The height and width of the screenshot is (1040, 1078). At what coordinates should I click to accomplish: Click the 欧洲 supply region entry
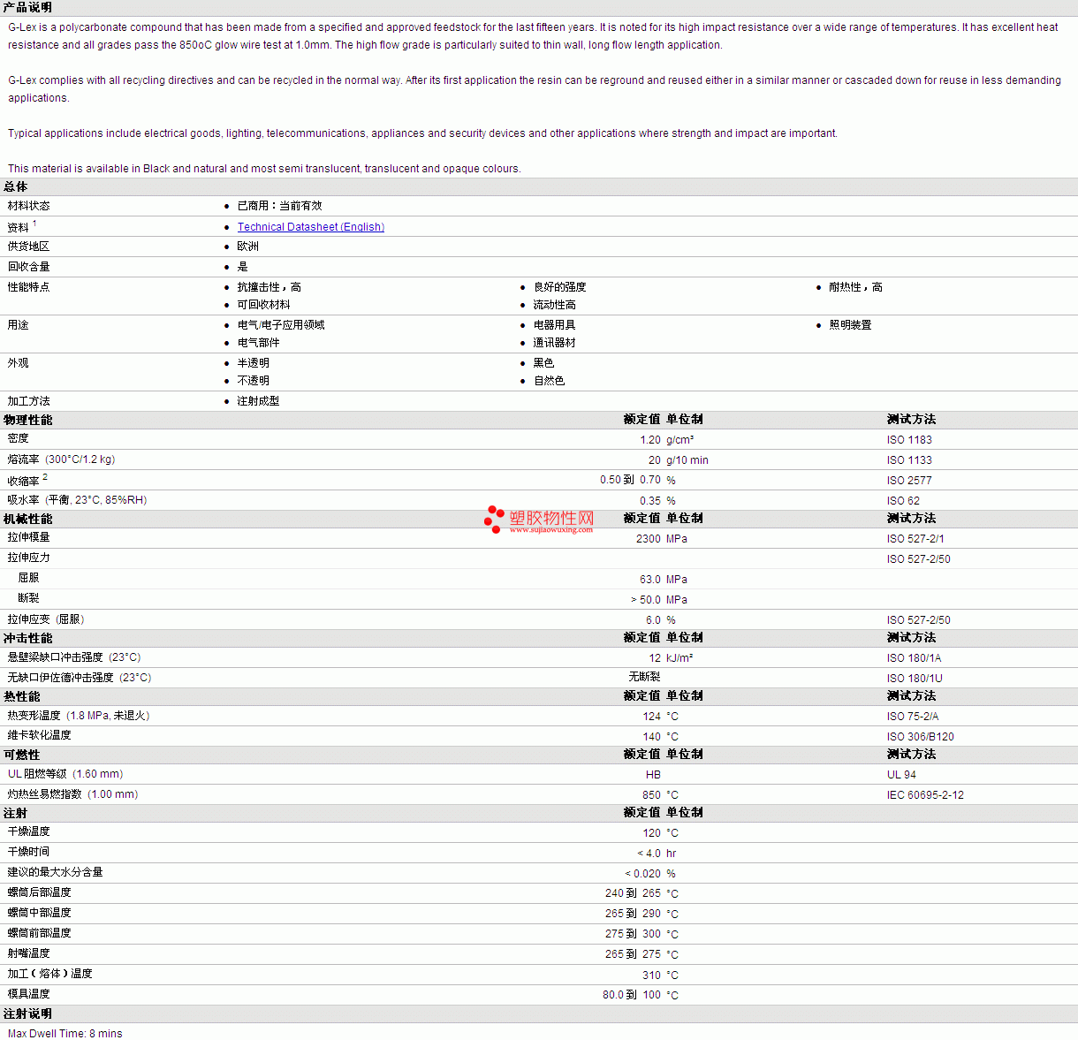248,247
